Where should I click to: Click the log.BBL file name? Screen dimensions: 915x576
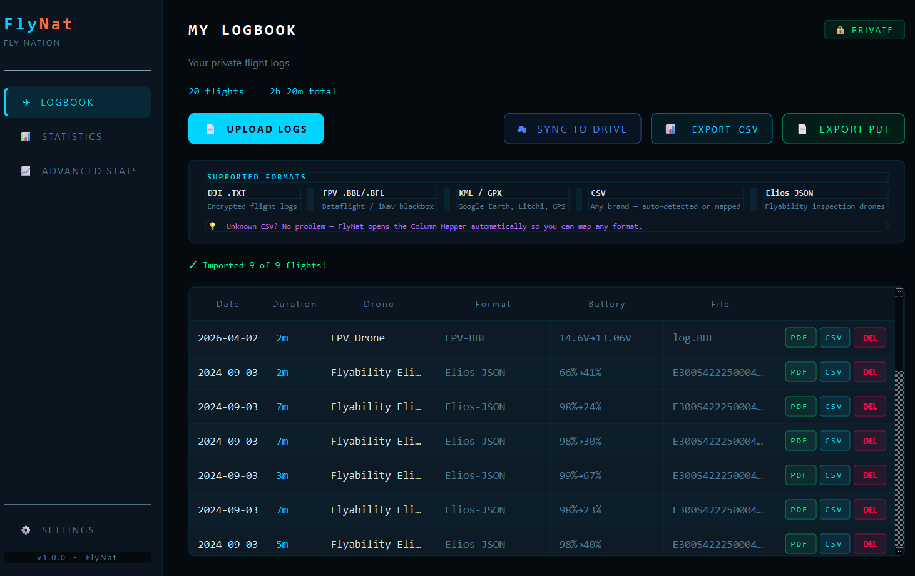tap(693, 338)
